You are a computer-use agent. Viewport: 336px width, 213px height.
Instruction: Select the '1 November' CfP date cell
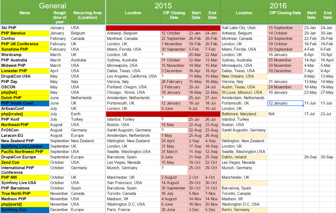point(174,44)
